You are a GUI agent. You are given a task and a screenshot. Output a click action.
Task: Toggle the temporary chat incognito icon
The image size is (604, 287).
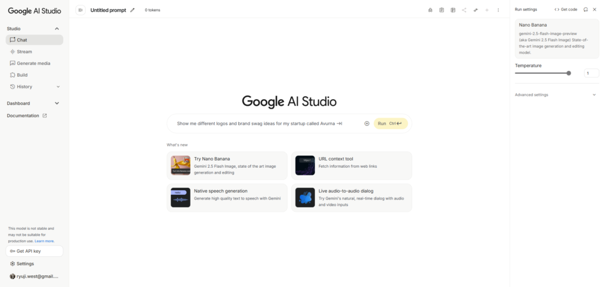430,10
